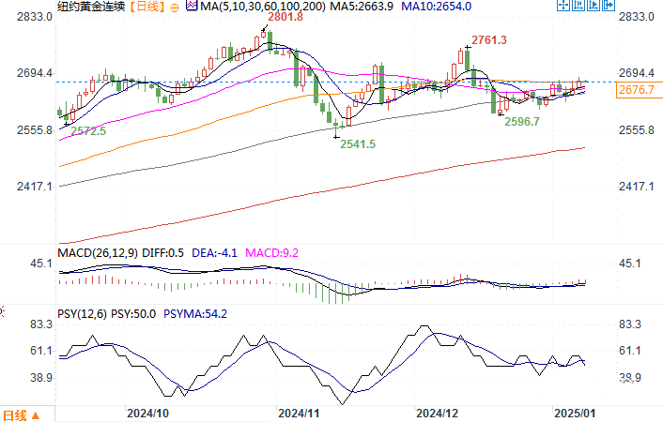
Task: Click the 【日线】 period label in header
Action: 147,7
